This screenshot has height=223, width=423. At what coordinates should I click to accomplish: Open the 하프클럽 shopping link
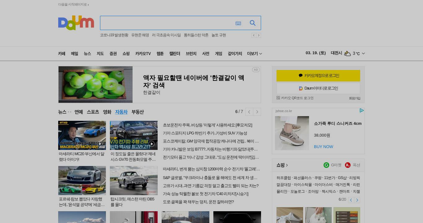click(x=284, y=178)
